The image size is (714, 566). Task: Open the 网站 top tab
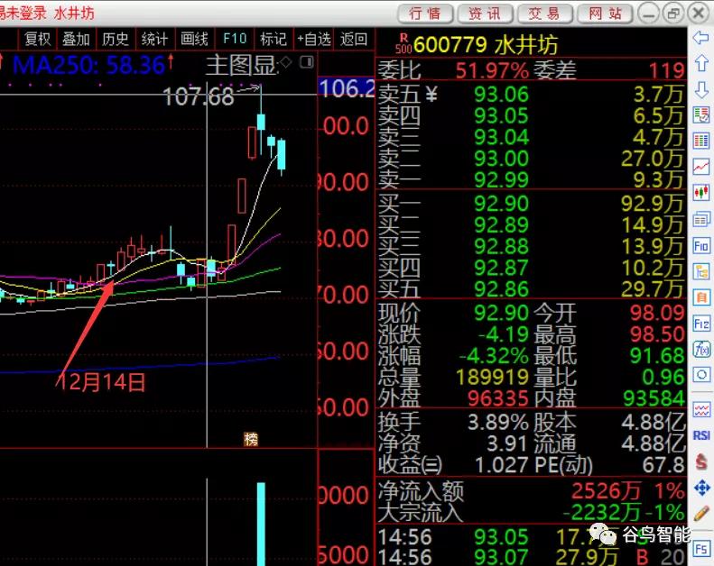click(604, 14)
